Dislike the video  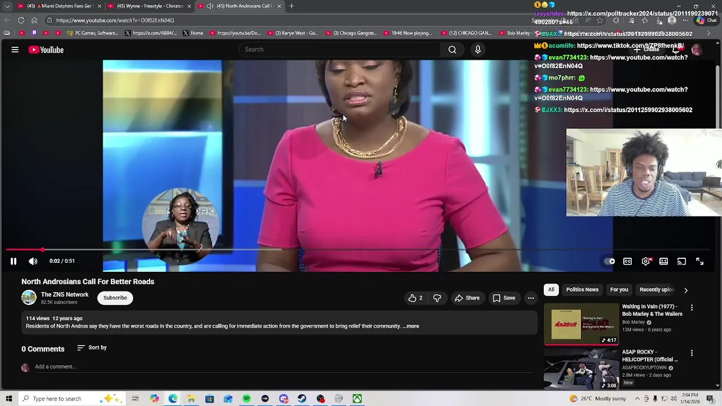pyautogui.click(x=437, y=298)
